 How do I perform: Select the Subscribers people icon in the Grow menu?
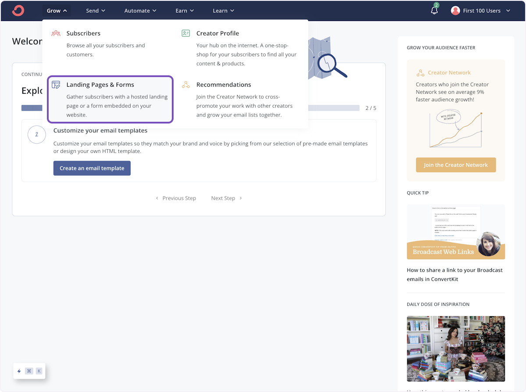(56, 33)
